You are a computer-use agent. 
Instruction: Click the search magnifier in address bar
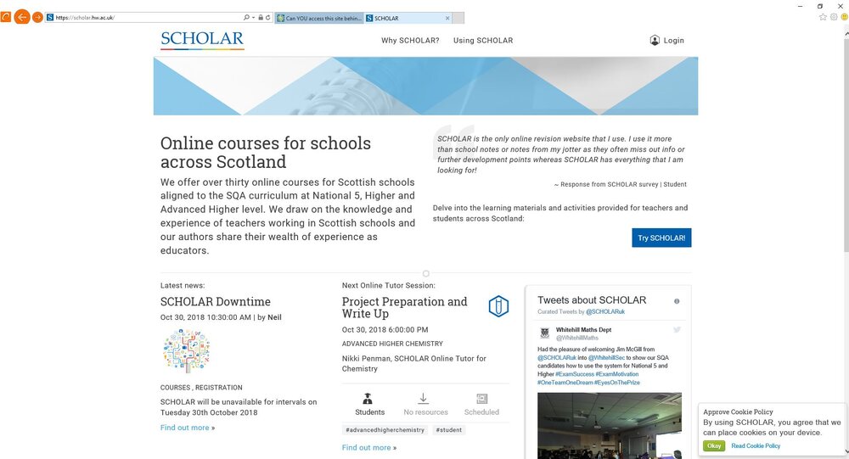246,18
